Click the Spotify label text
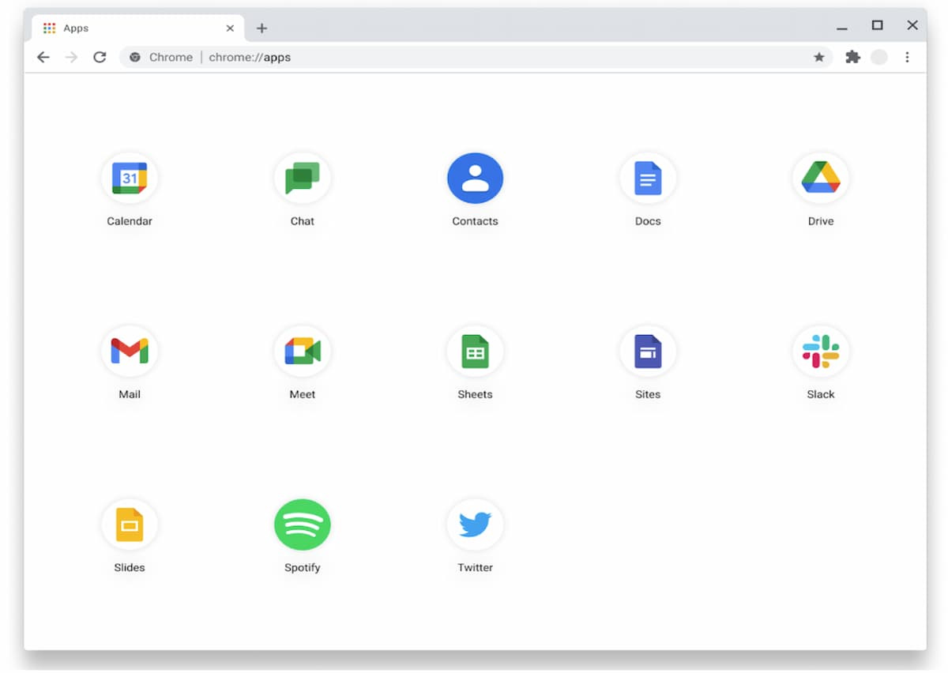Screen dimensions: 948x673 click(x=303, y=567)
